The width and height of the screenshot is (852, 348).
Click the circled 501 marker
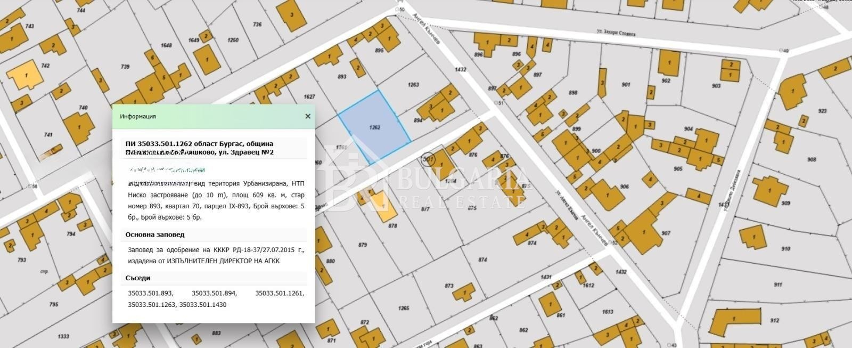coord(428,159)
